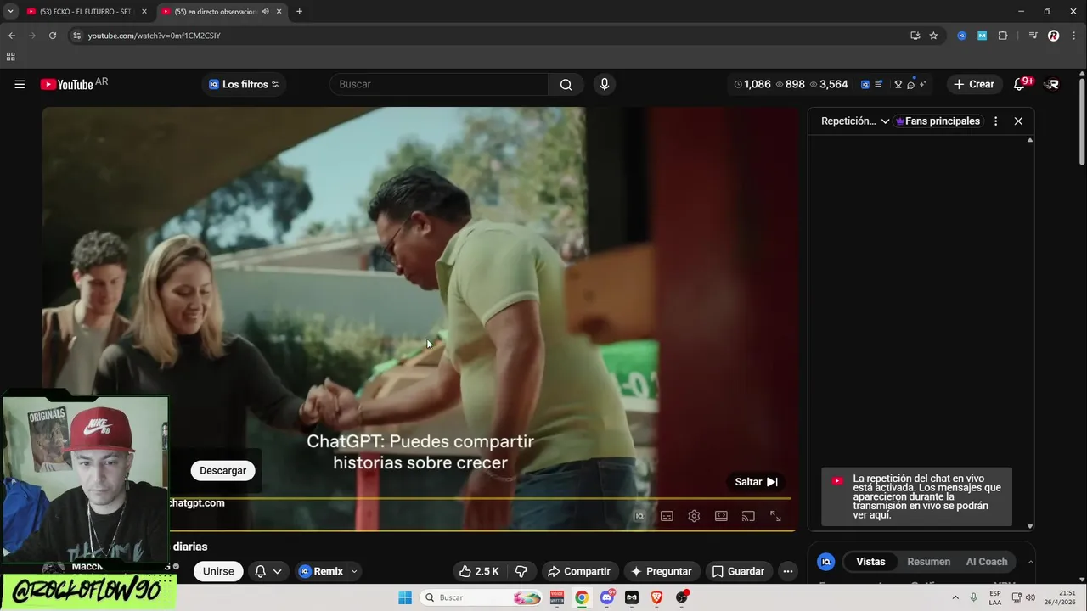Cast the video to a device
This screenshot has height=611, width=1087.
pos(748,516)
